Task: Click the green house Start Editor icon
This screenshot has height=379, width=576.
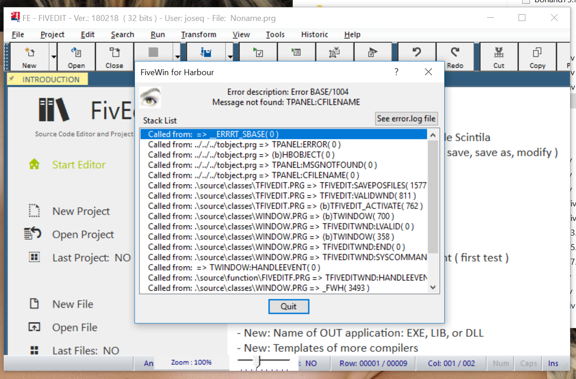Action: pyautogui.click(x=34, y=164)
